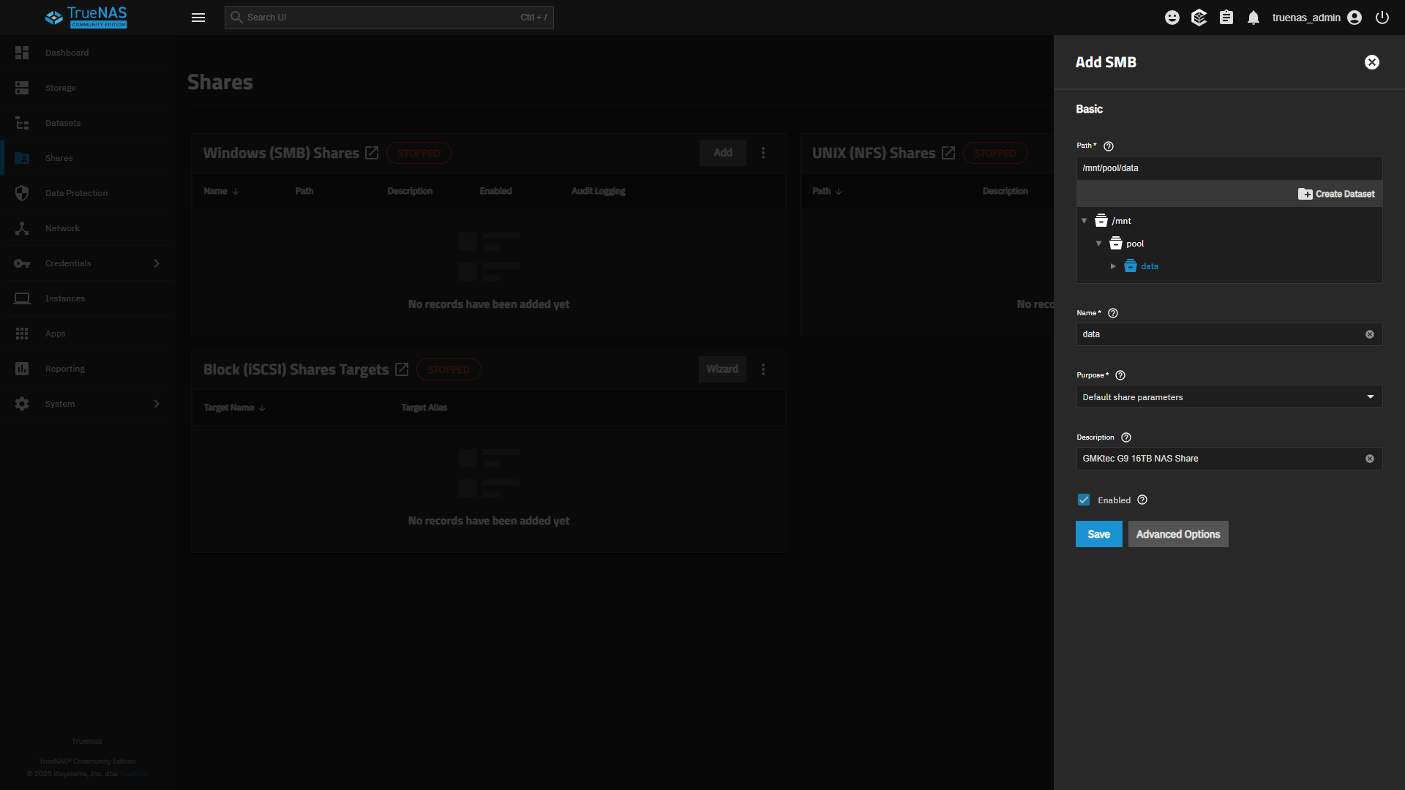This screenshot has width=1405, height=790.
Task: Click the Path field help icon
Action: click(1109, 146)
